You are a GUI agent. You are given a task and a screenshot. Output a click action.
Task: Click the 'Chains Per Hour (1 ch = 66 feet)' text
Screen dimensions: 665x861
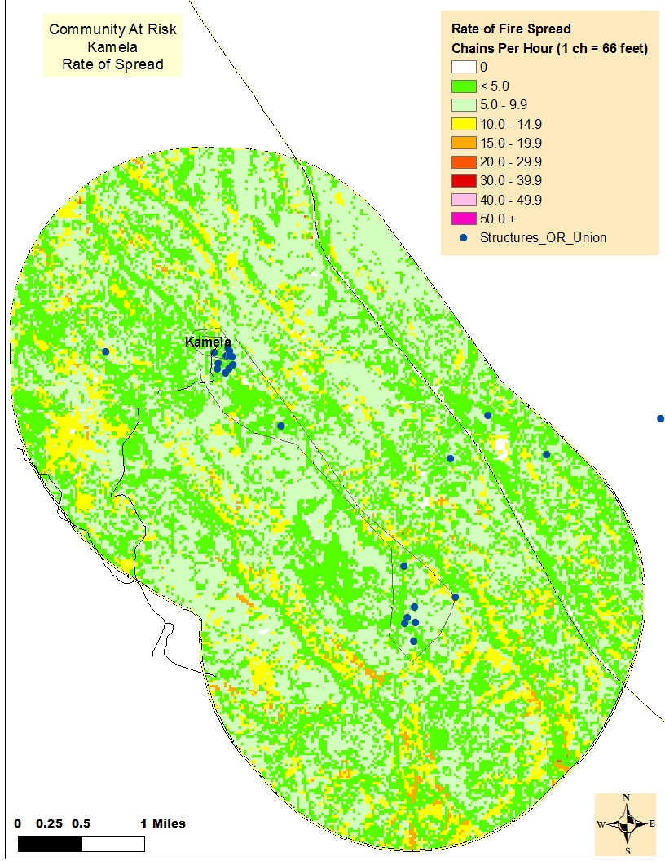click(x=550, y=48)
